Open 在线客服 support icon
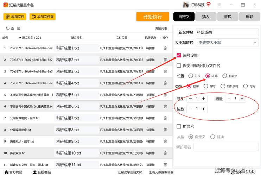The image size is (261, 176). click(x=35, y=172)
